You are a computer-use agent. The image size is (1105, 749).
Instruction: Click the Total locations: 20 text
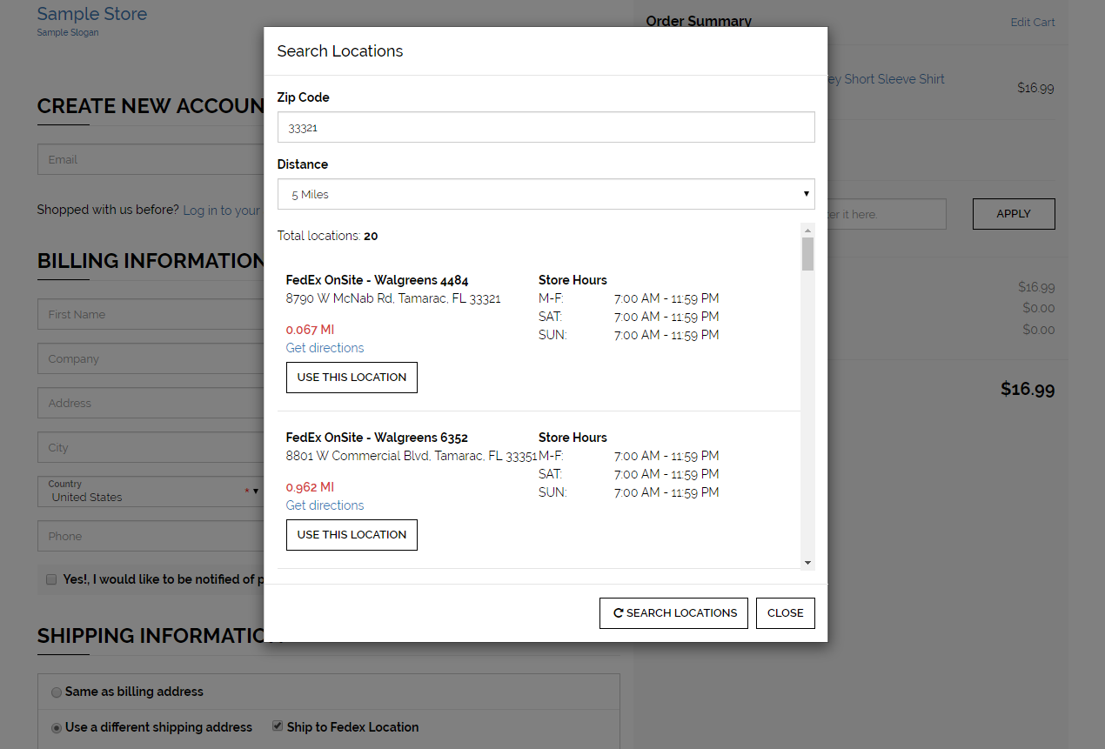(327, 236)
